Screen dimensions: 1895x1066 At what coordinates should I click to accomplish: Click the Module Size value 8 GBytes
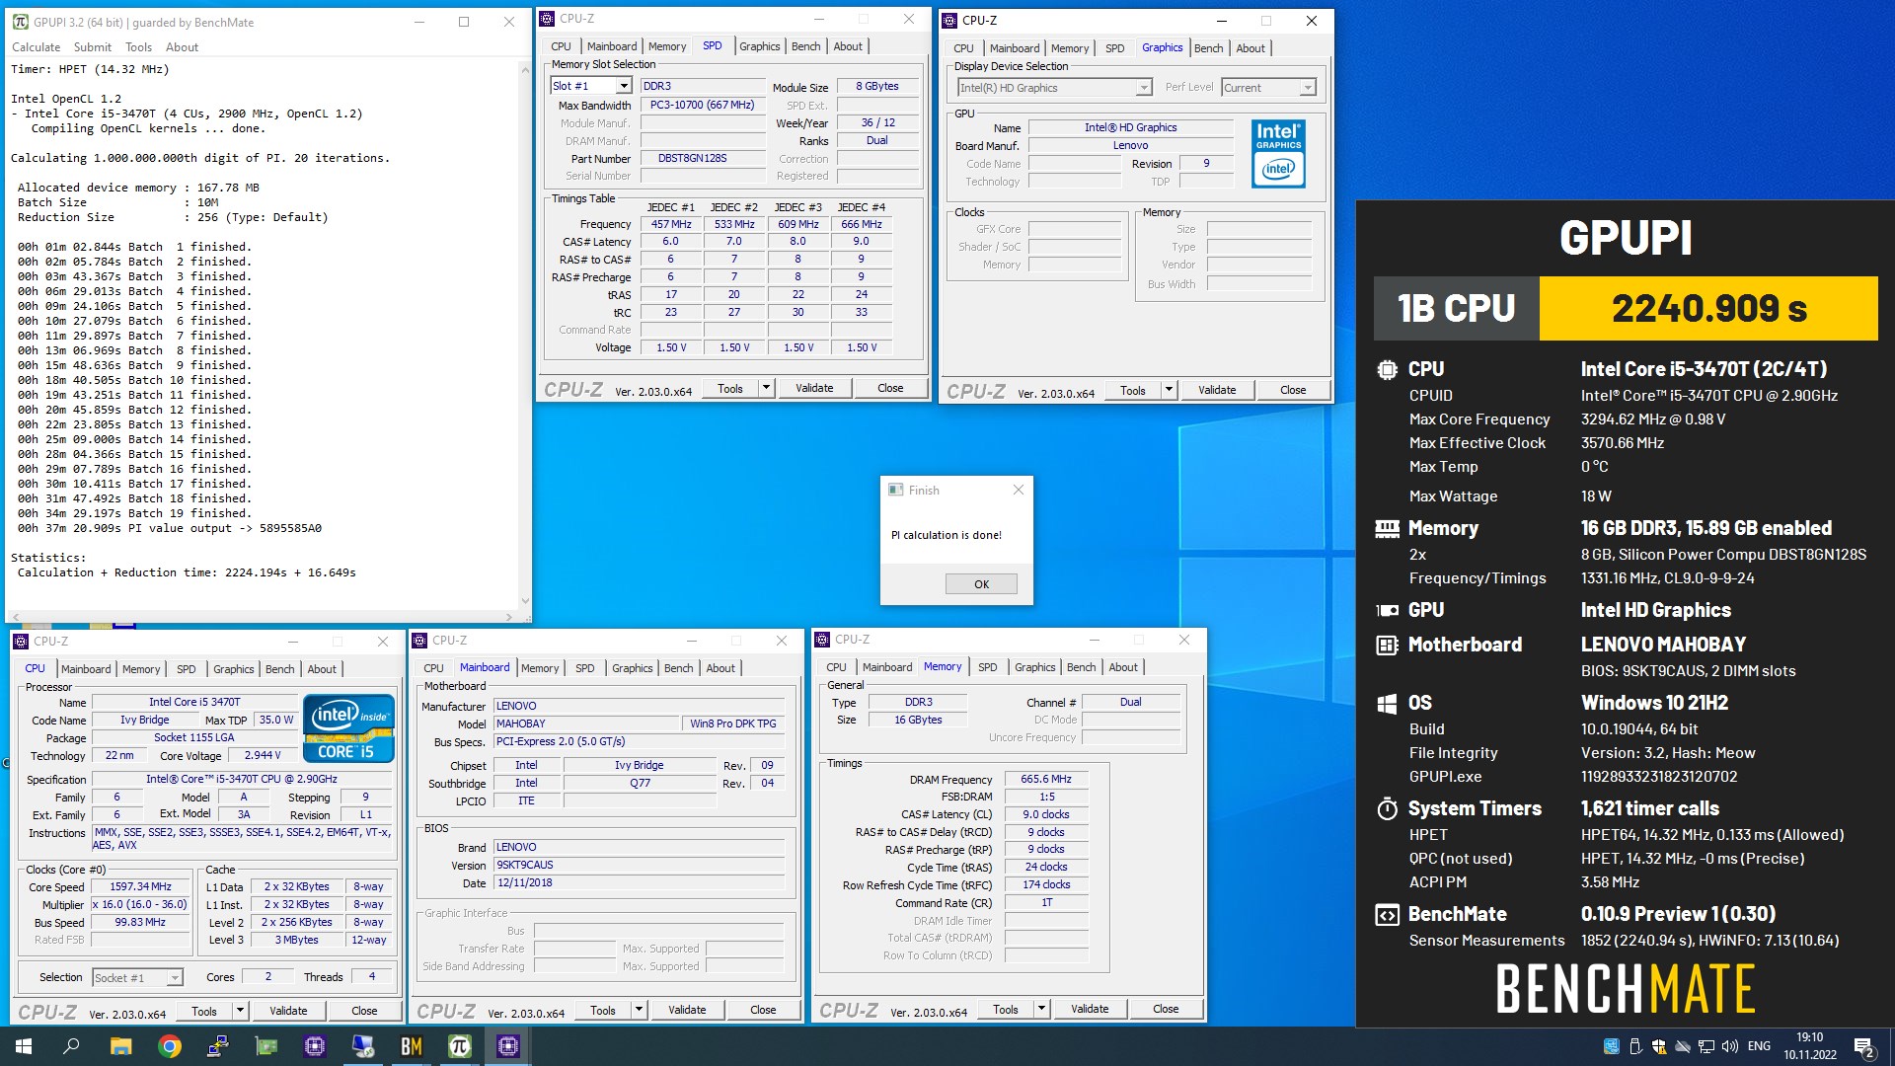pos(877,87)
